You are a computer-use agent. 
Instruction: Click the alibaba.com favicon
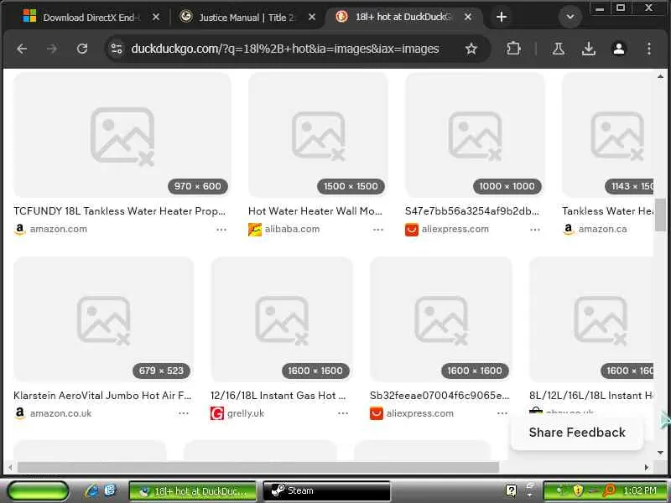(x=255, y=230)
